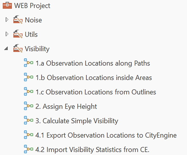Screen dimensions: 187x155
Task: Click the Noise toolset hammer icon
Action: point(18,20)
